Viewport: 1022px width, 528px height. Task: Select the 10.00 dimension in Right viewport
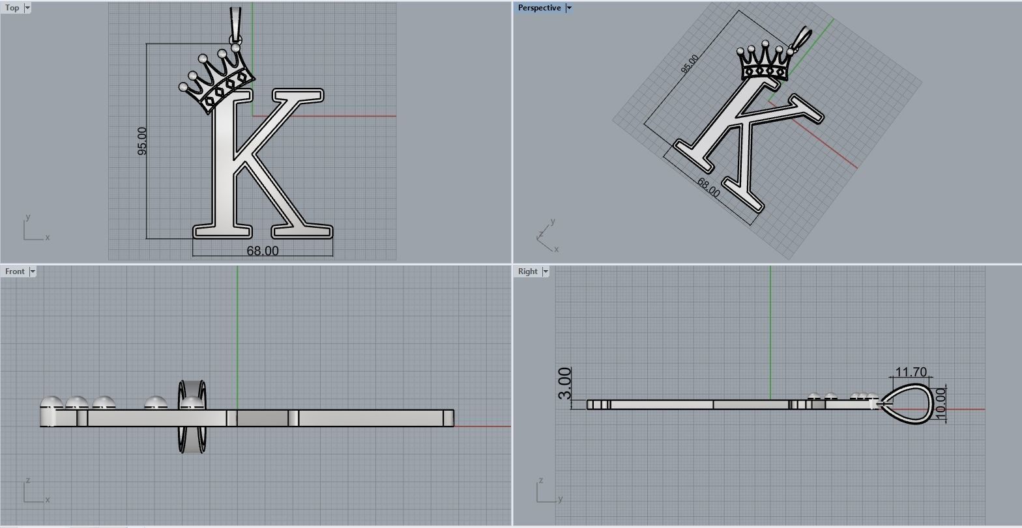tap(940, 404)
